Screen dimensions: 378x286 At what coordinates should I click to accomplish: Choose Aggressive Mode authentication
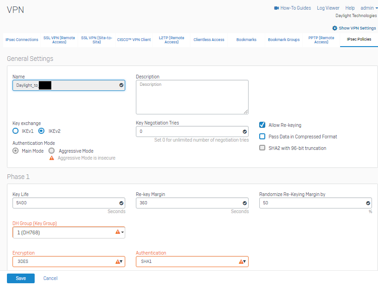click(52, 151)
